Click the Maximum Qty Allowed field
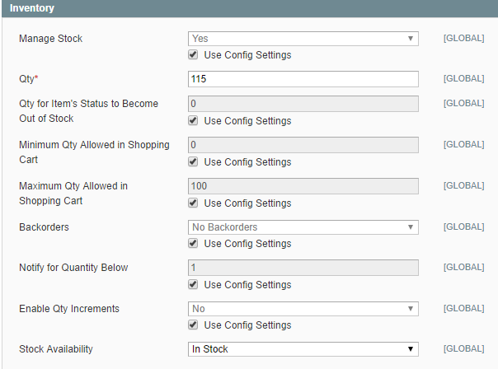Image resolution: width=498 pixels, height=369 pixels. (x=303, y=186)
